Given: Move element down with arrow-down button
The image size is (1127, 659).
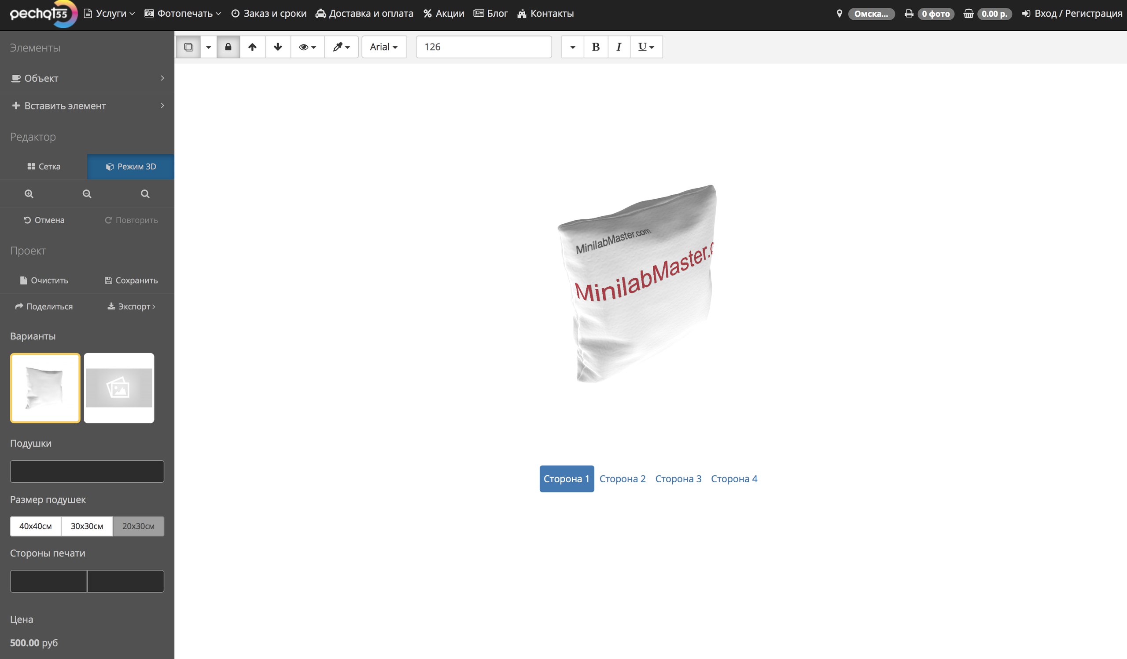Looking at the screenshot, I should pyautogui.click(x=278, y=47).
